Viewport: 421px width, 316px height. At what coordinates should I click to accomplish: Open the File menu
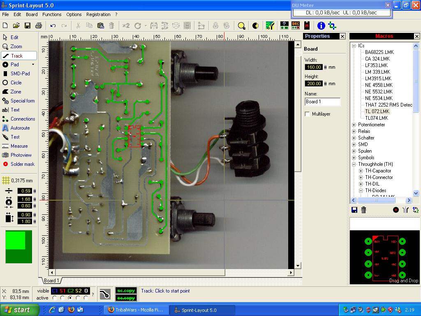pyautogui.click(x=5, y=14)
